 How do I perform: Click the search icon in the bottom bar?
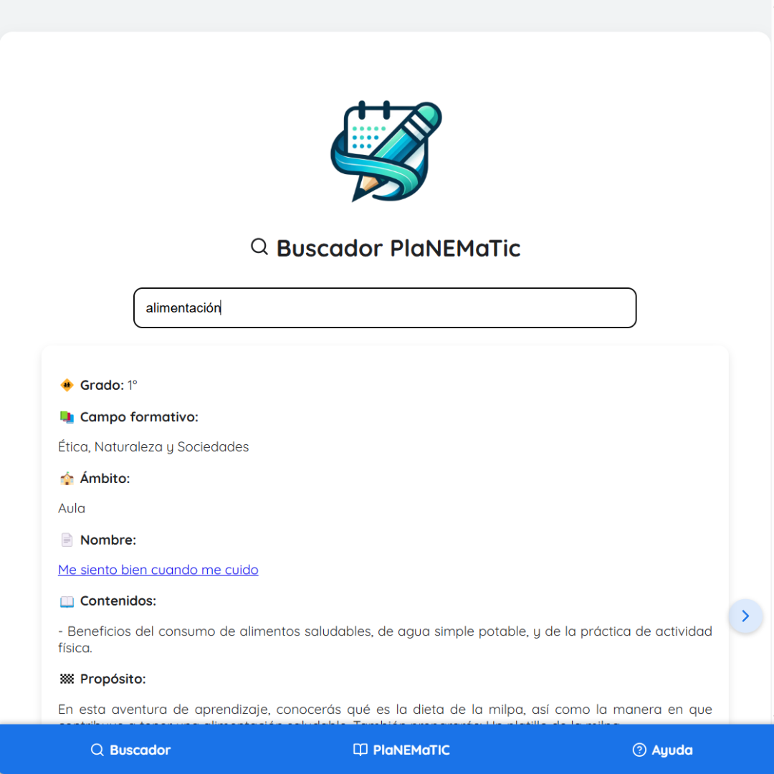coord(97,750)
